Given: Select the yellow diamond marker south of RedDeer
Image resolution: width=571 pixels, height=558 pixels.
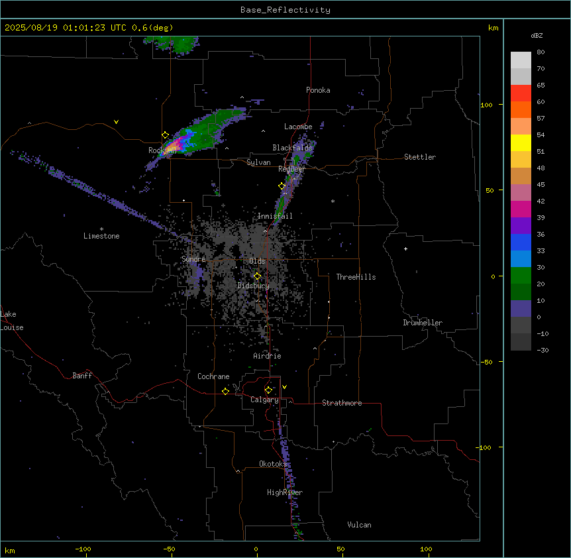Looking at the screenshot, I should (x=282, y=186).
